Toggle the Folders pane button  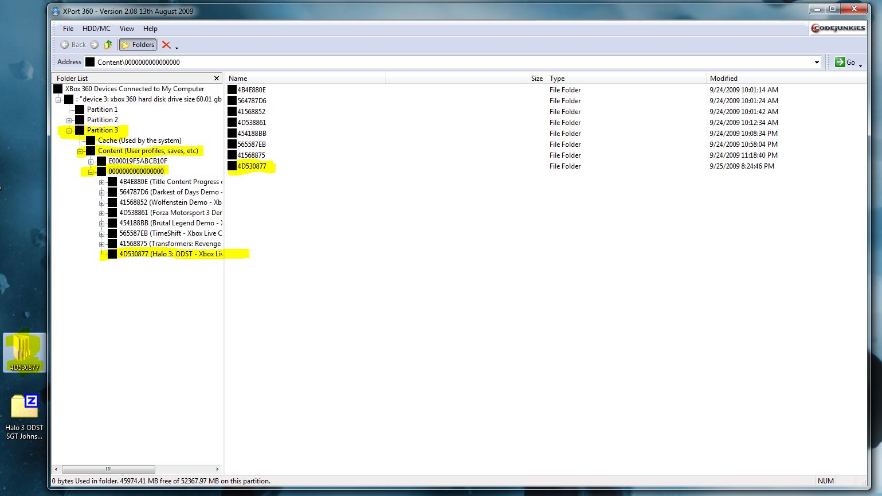click(138, 45)
